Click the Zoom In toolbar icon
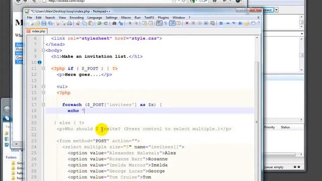Image resolution: width=322 pixels, height=181 pixels. pyautogui.click(x=130, y=24)
